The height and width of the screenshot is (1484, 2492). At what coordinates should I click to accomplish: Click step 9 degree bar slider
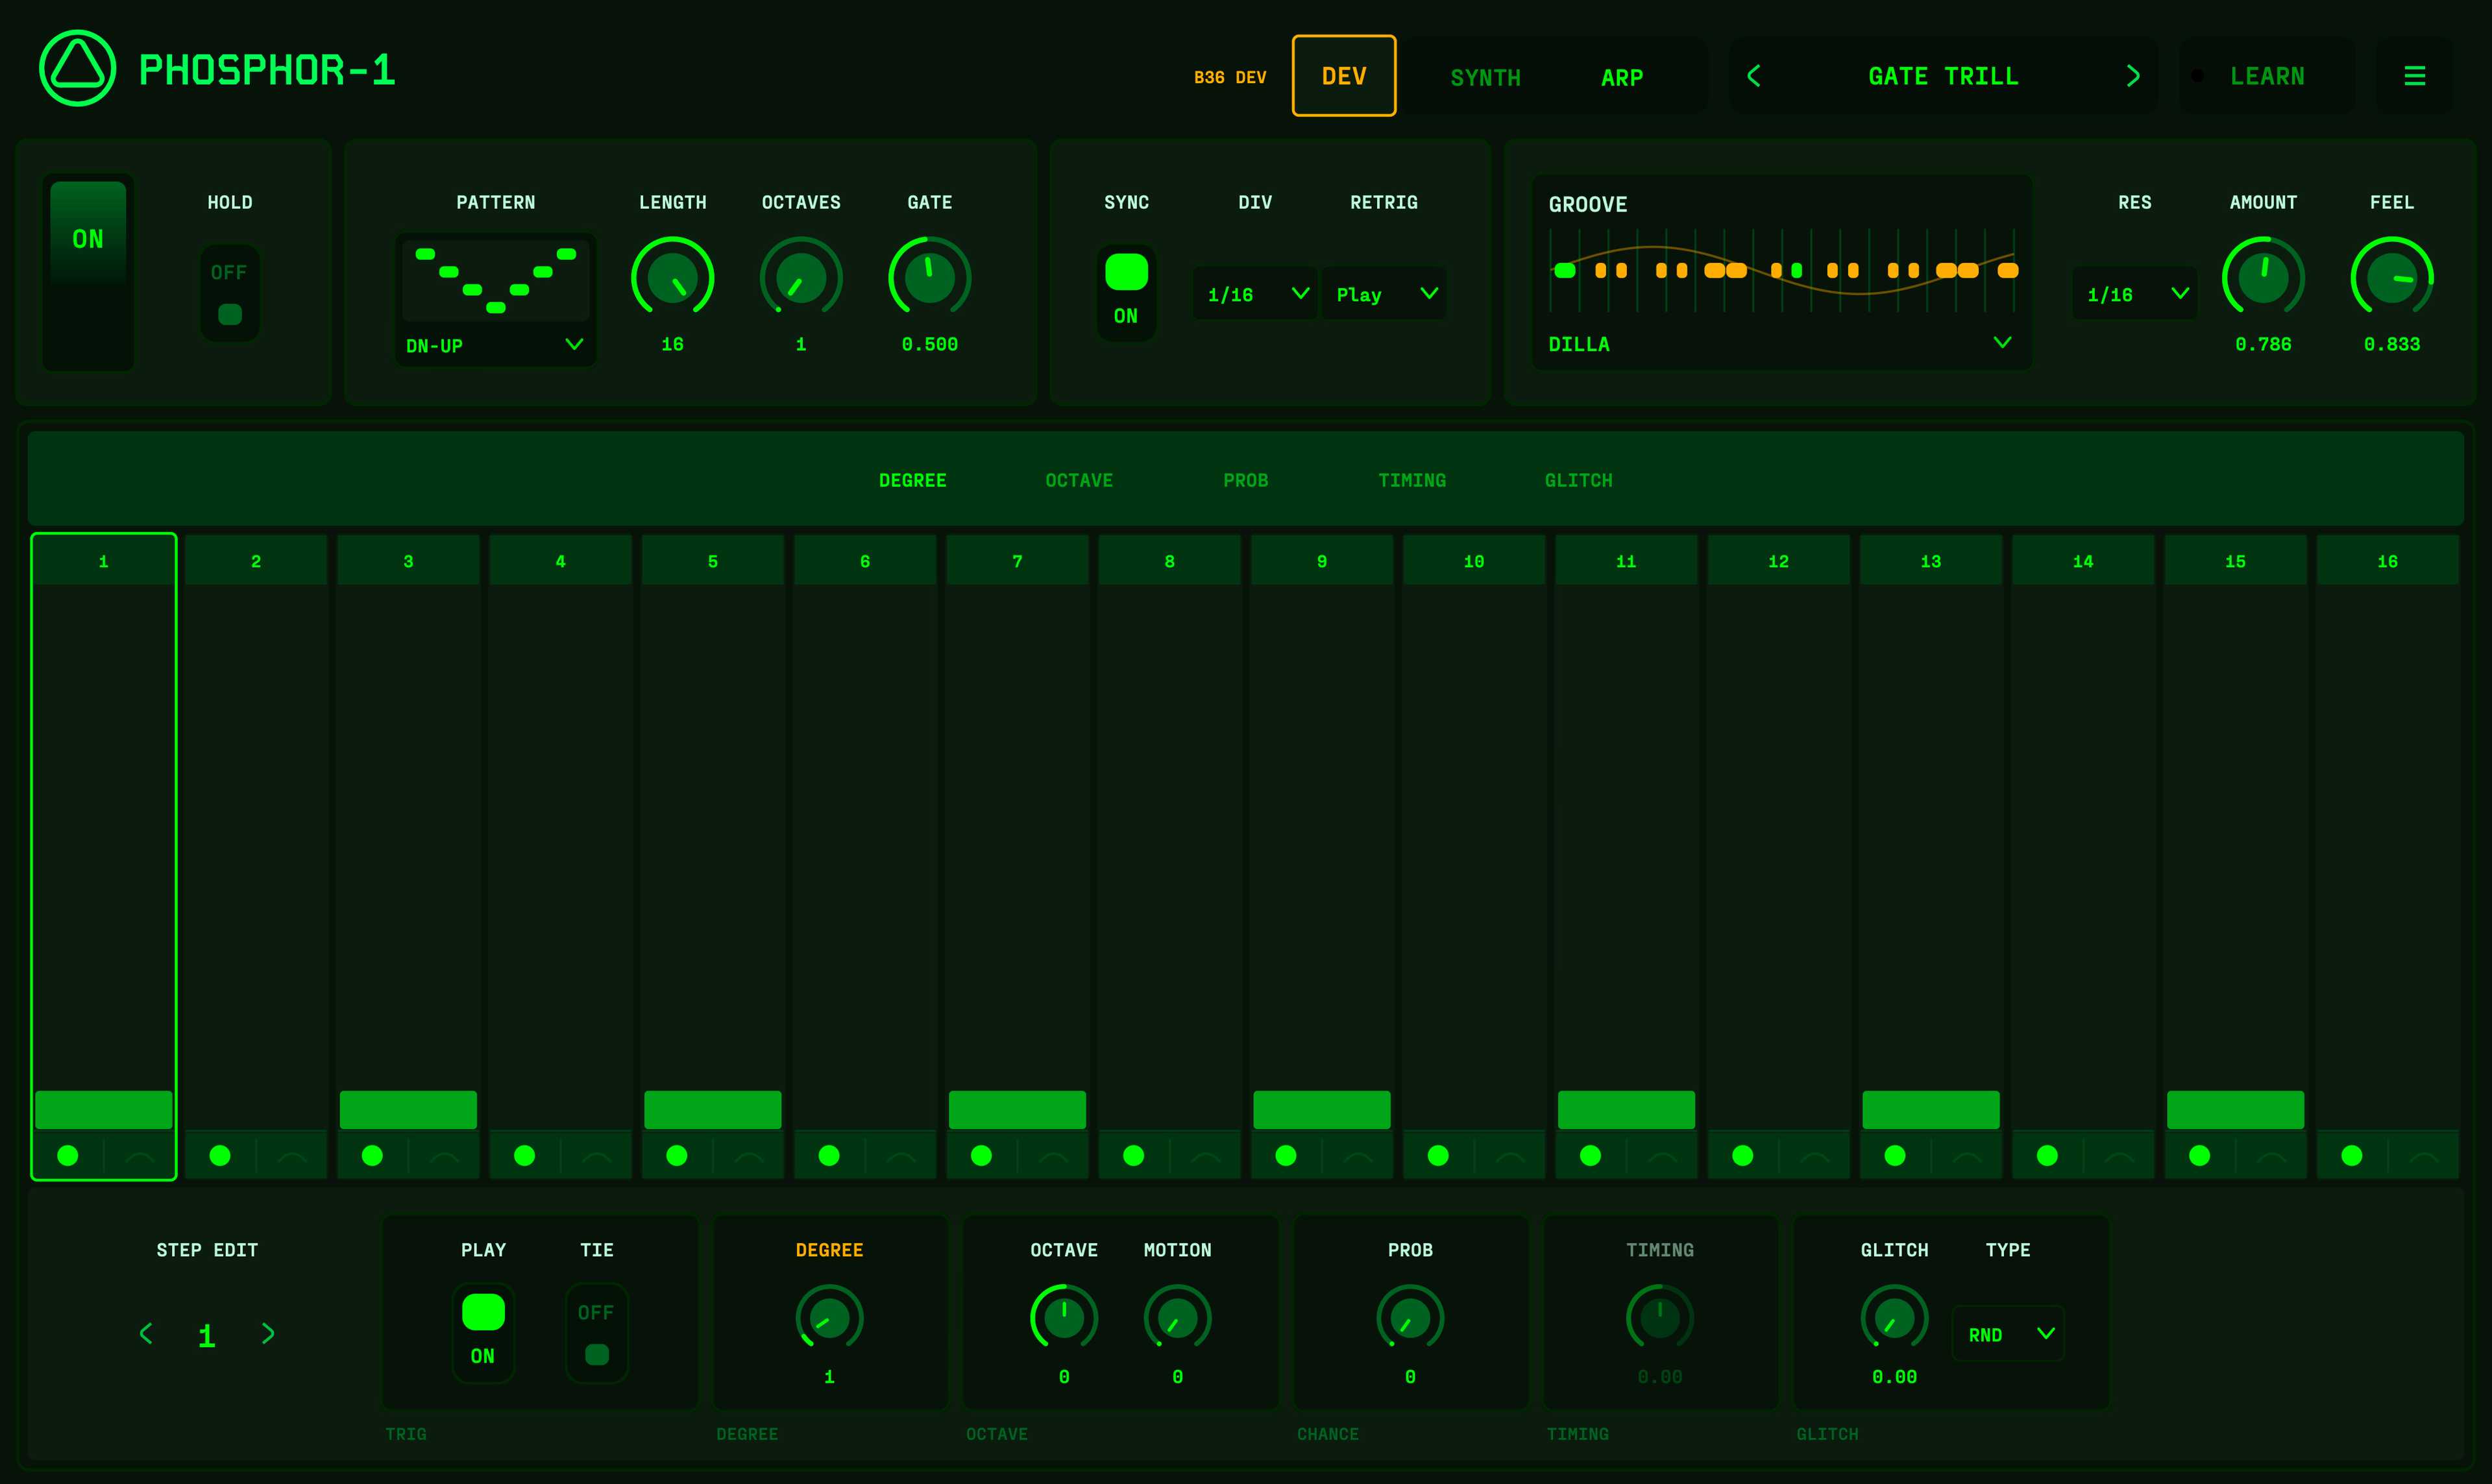[1321, 1109]
